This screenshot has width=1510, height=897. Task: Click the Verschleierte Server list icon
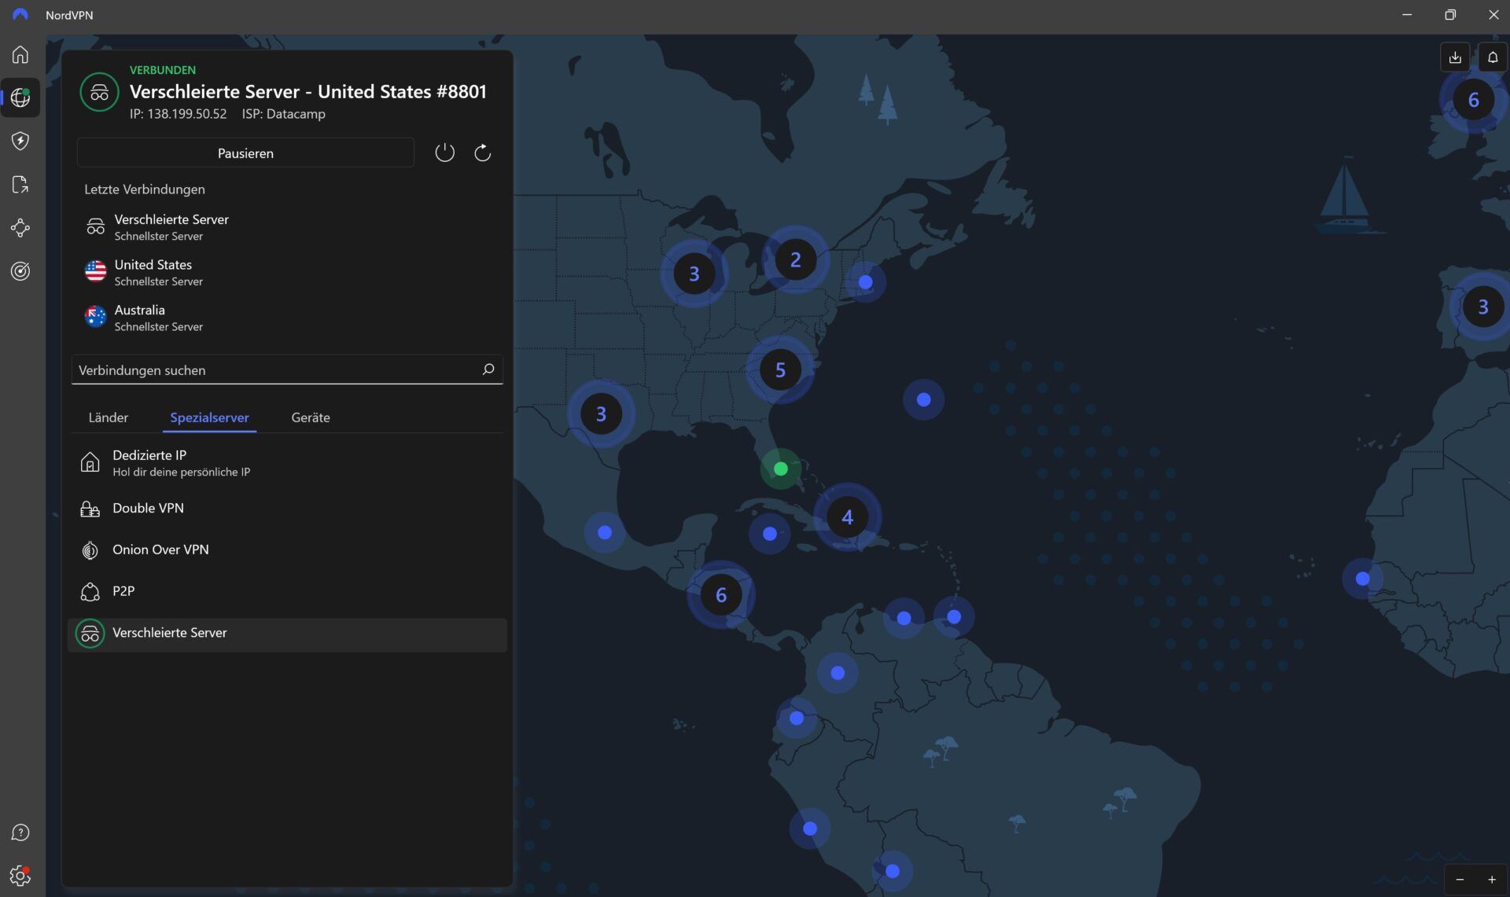(90, 634)
